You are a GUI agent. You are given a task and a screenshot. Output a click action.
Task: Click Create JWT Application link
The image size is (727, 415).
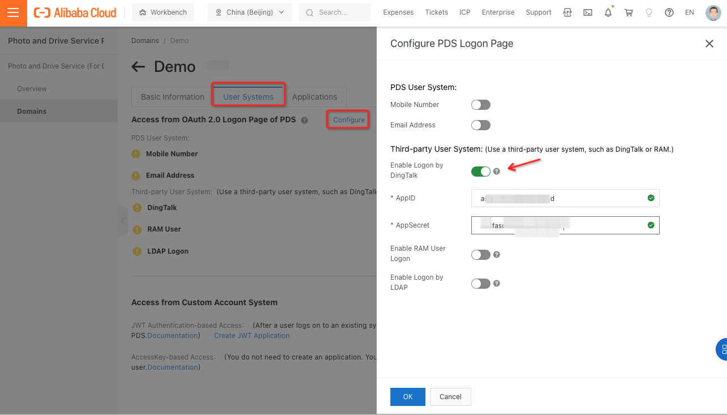coord(252,336)
